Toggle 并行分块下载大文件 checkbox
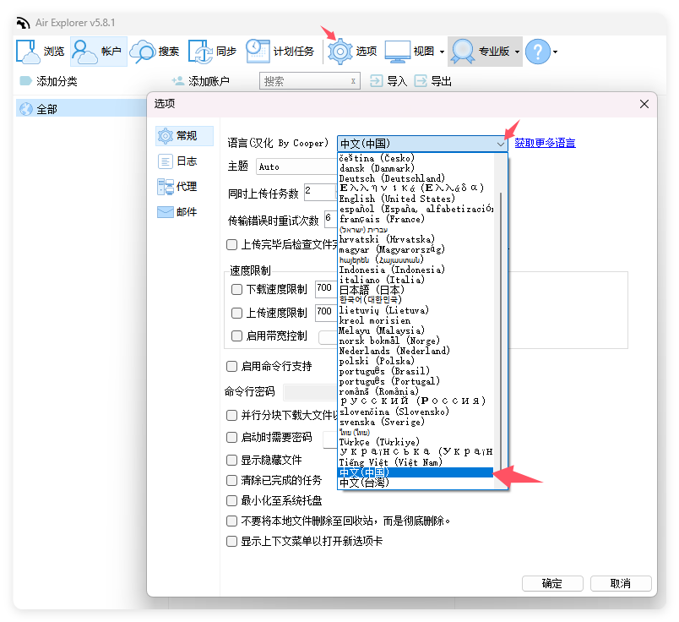The image size is (679, 622). point(231,415)
